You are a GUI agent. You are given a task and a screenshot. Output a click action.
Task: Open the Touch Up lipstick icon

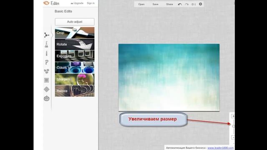tap(46, 53)
